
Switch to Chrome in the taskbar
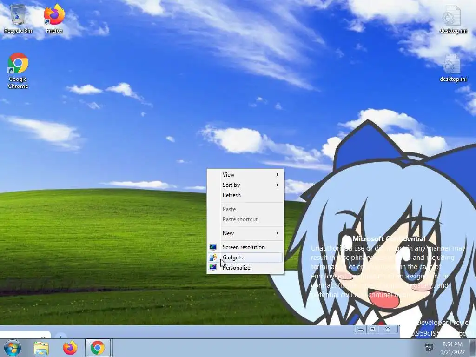(x=98, y=348)
